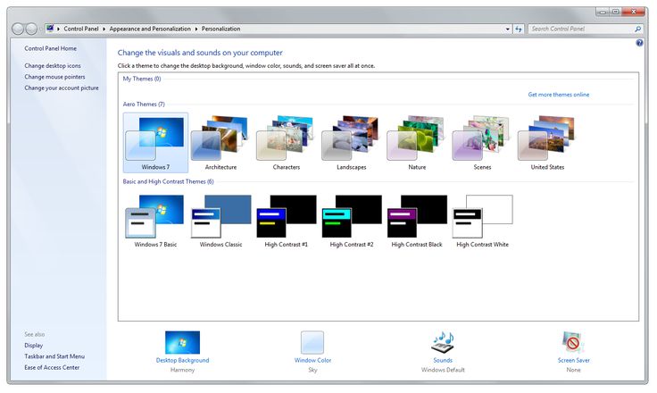This screenshot has width=657, height=393.
Task: Select the Landscapes theme
Action: click(351, 143)
